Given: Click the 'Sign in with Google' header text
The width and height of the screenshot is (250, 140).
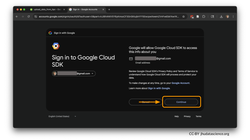Looking at the screenshot, I should click(x=64, y=33).
